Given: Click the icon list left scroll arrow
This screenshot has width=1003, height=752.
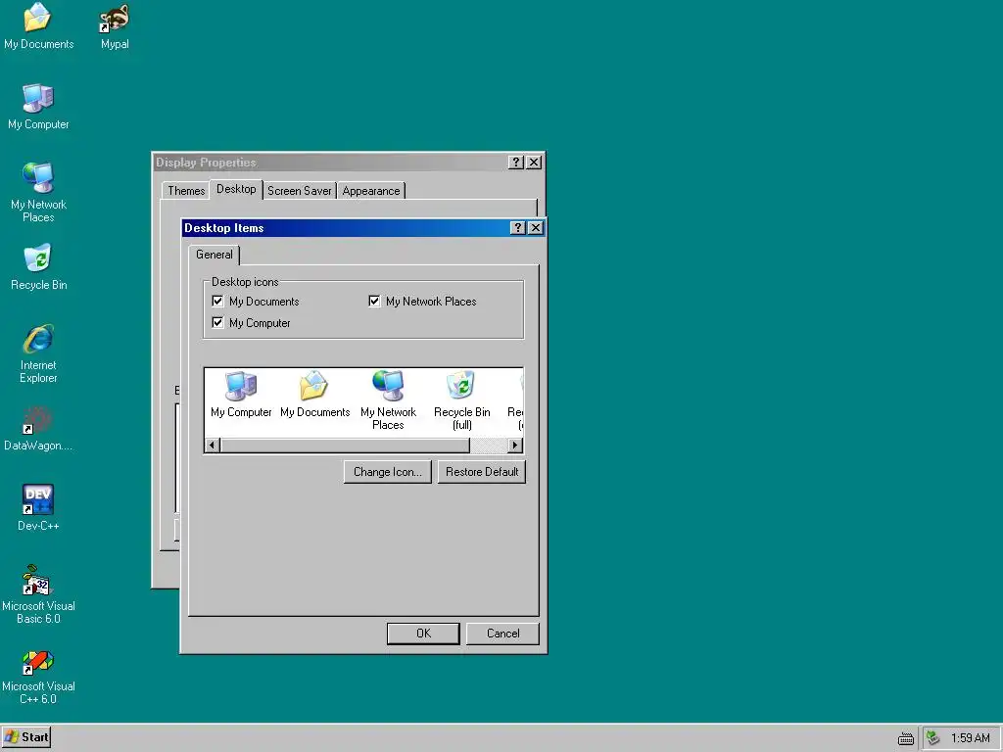Looking at the screenshot, I should tap(213, 446).
